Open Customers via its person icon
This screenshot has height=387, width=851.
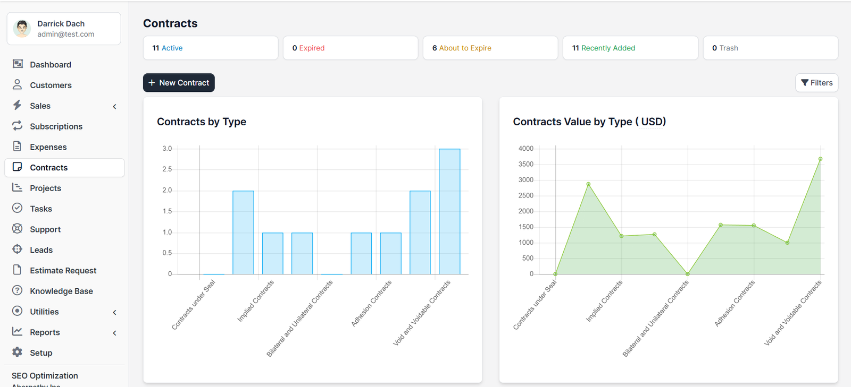pos(18,85)
